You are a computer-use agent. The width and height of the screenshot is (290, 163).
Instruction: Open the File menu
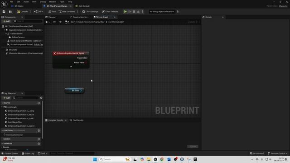coord(11,2)
